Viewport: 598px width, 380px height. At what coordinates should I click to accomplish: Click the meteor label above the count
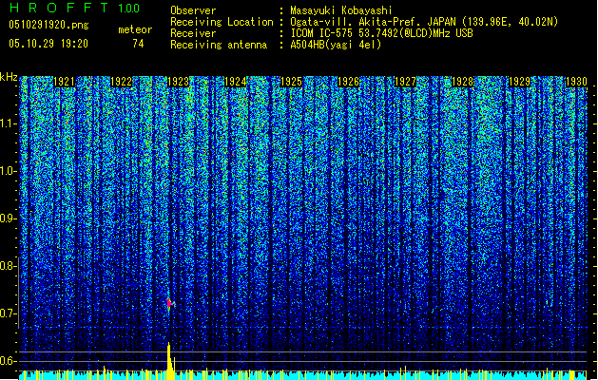coord(135,29)
